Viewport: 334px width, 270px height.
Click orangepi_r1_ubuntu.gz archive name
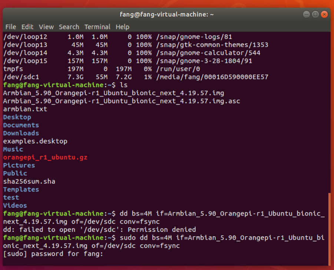pos(45,157)
